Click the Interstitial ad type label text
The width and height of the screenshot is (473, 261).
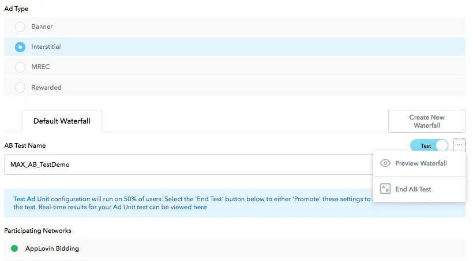[46, 47]
